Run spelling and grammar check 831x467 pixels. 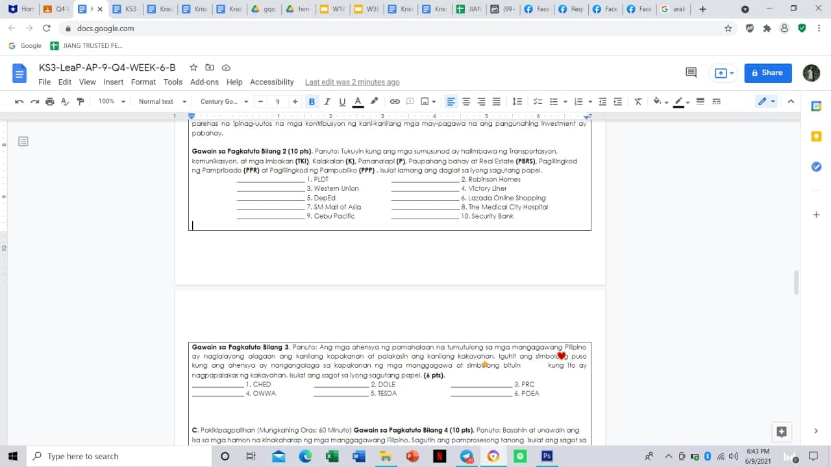pyautogui.click(x=65, y=102)
